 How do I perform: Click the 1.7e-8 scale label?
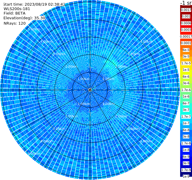pos(186,143)
